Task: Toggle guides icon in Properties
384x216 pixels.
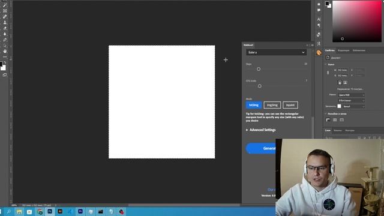Action: pos(341,120)
